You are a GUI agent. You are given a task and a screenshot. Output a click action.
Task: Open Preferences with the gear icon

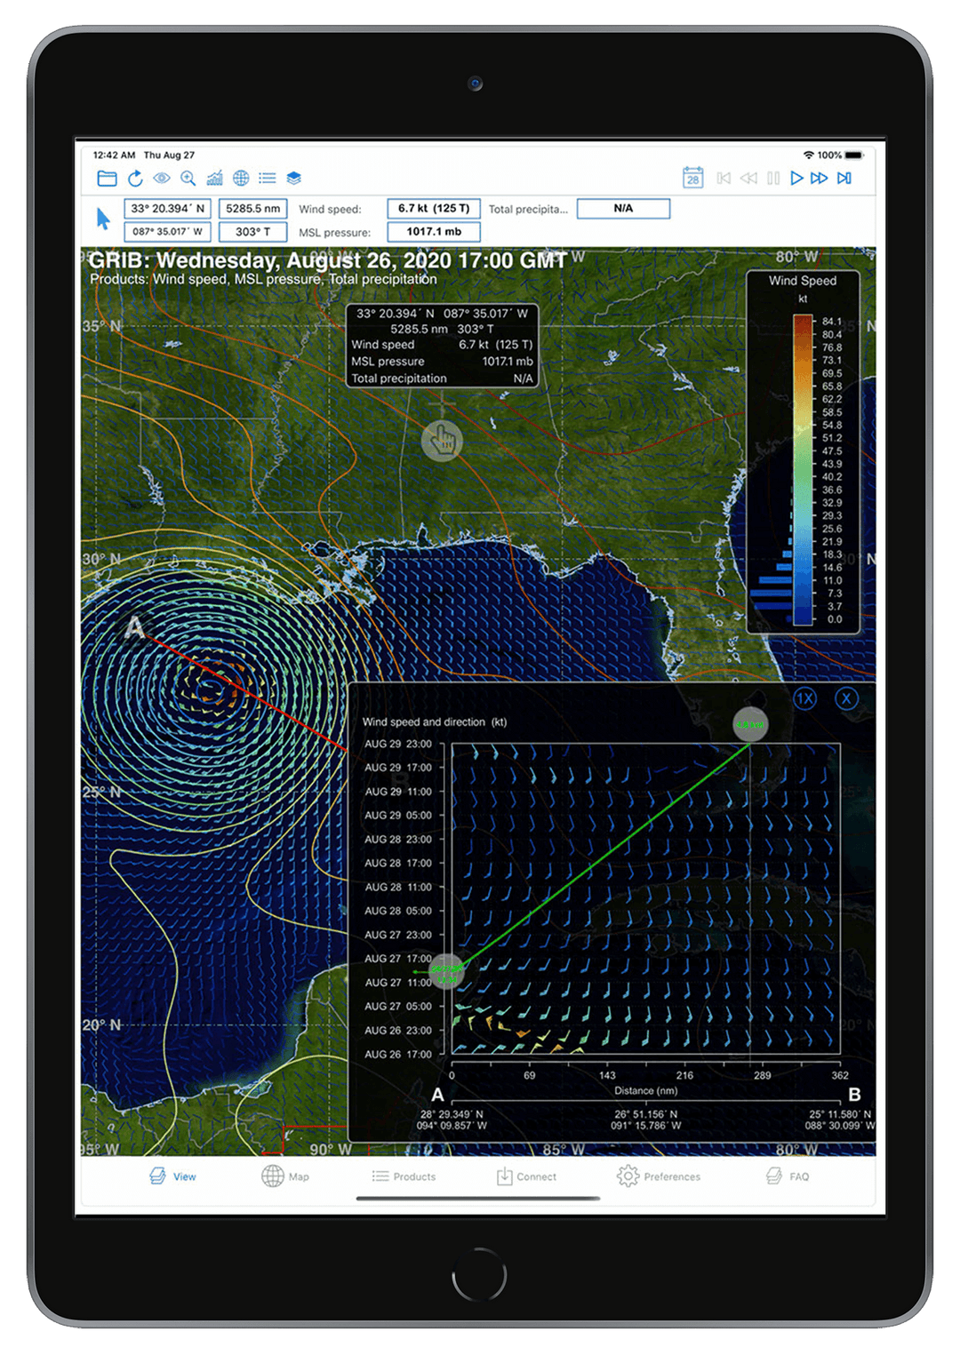(x=658, y=1176)
